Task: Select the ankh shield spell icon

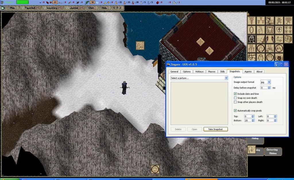Action: point(279,30)
